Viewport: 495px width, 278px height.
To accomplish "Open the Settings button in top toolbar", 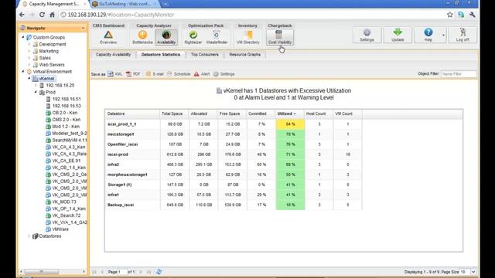I will [367, 35].
